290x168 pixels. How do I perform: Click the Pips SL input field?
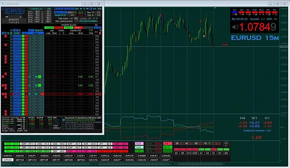point(98,15)
